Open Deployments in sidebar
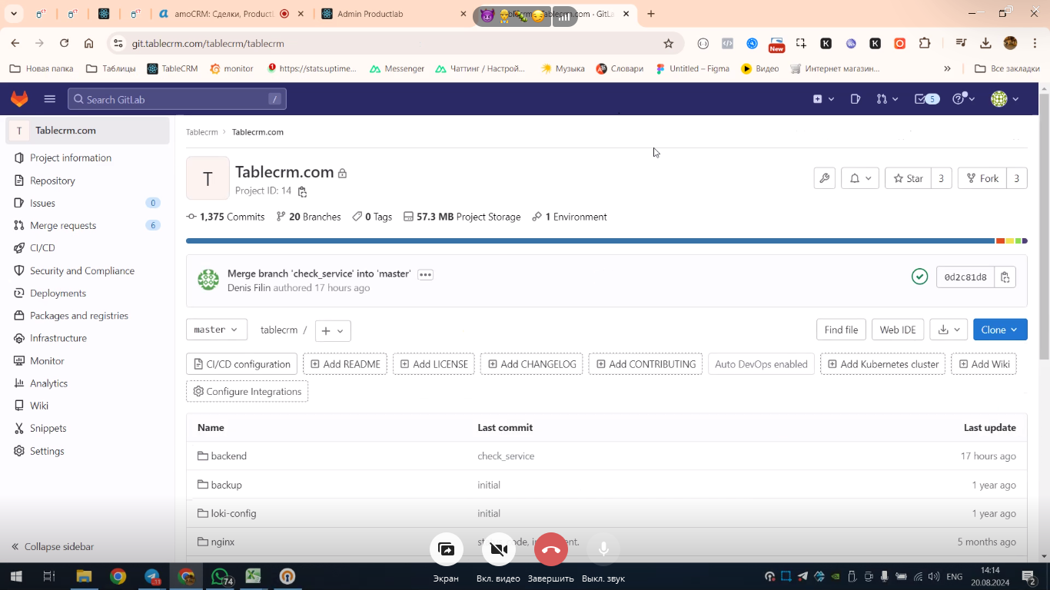1050x590 pixels. [x=88, y=293]
